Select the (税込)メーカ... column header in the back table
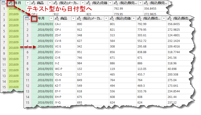The height and width of the screenshot is (115, 201). tap(69, 3)
